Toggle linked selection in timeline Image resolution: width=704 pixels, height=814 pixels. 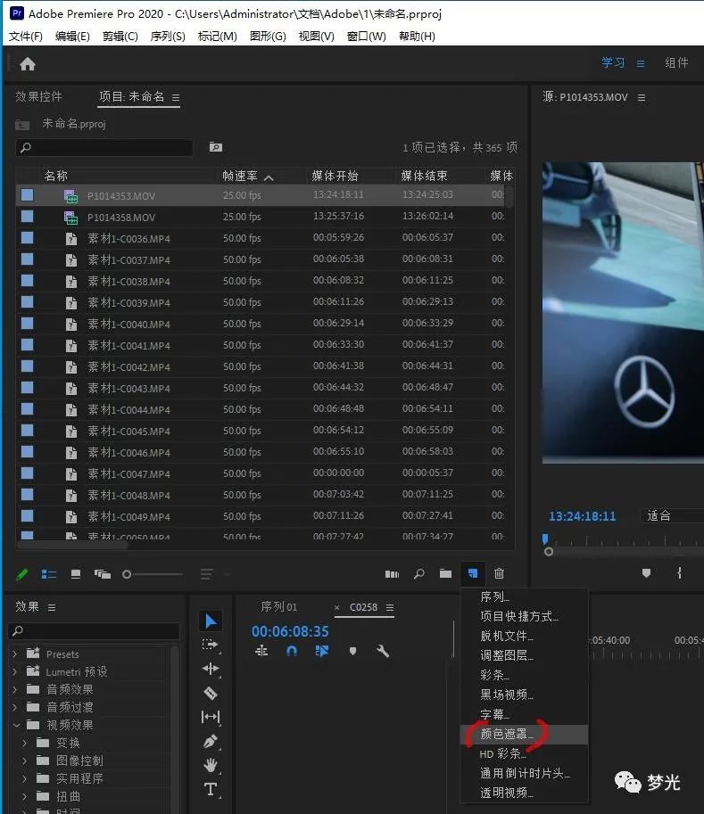point(321,652)
